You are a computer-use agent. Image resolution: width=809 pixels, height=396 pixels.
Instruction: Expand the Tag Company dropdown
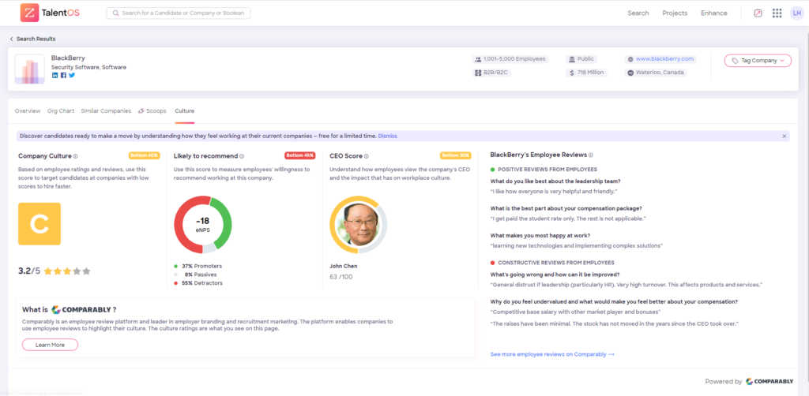tap(758, 60)
